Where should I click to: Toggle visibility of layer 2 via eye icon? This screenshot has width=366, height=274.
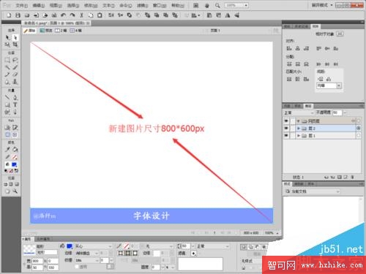286,128
